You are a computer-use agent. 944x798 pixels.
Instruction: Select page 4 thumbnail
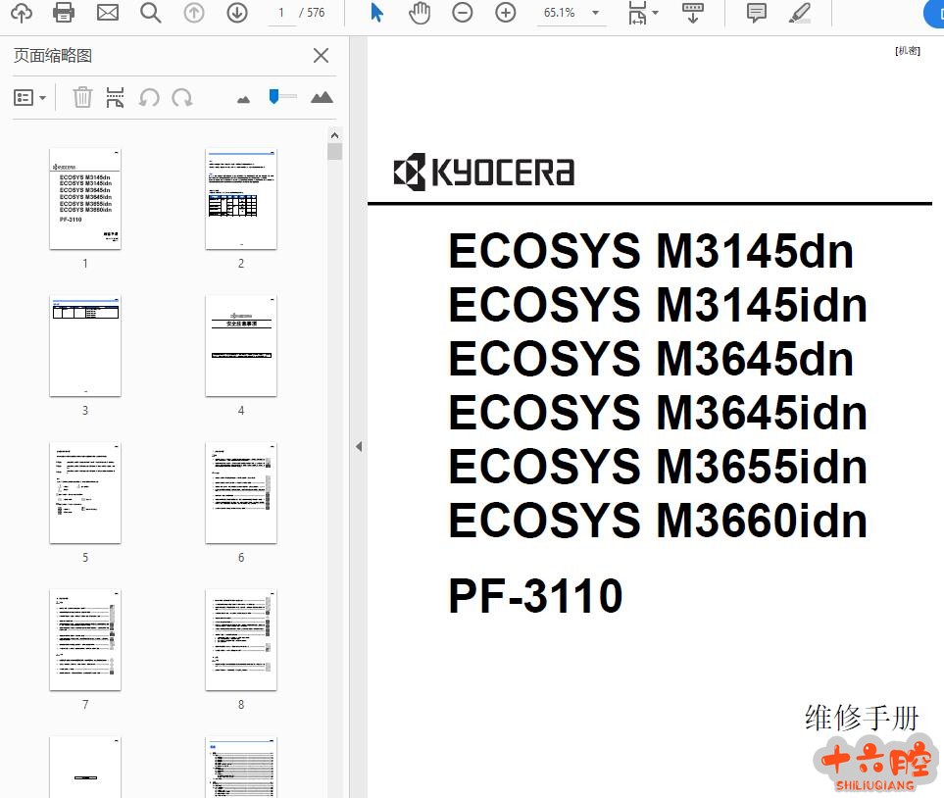pyautogui.click(x=240, y=346)
